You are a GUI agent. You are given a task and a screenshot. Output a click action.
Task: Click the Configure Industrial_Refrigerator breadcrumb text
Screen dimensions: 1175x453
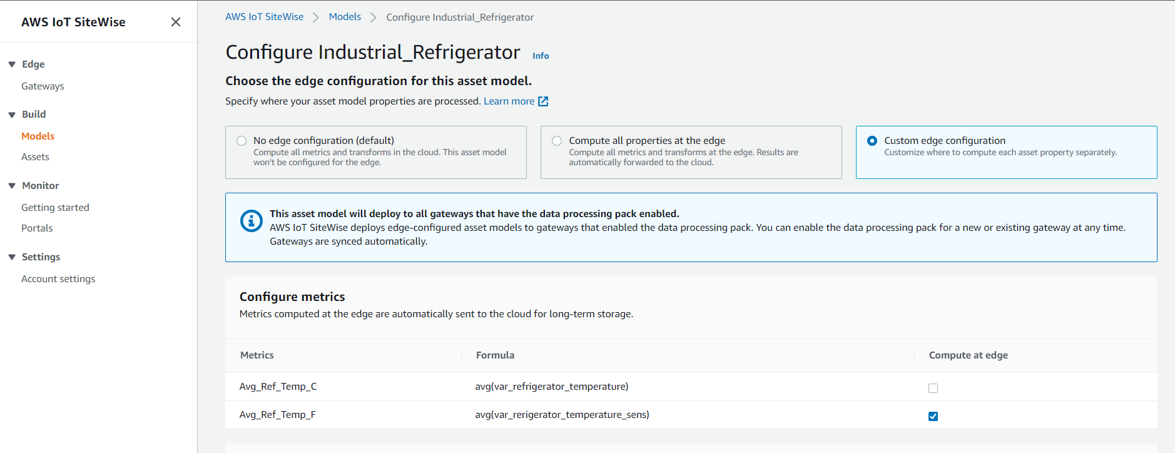(x=460, y=18)
